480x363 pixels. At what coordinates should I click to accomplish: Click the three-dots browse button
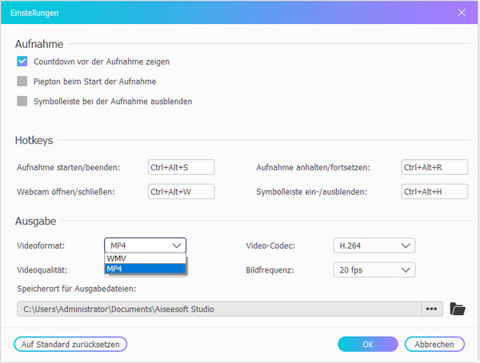[x=432, y=309]
